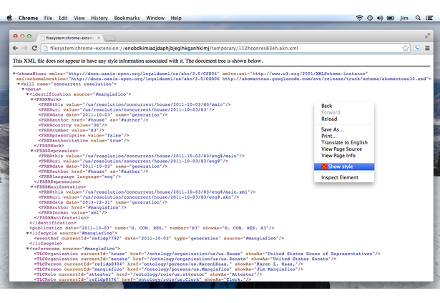The image size is (440, 303).
Task: Choose Print... in the context menu
Action: tap(344, 136)
